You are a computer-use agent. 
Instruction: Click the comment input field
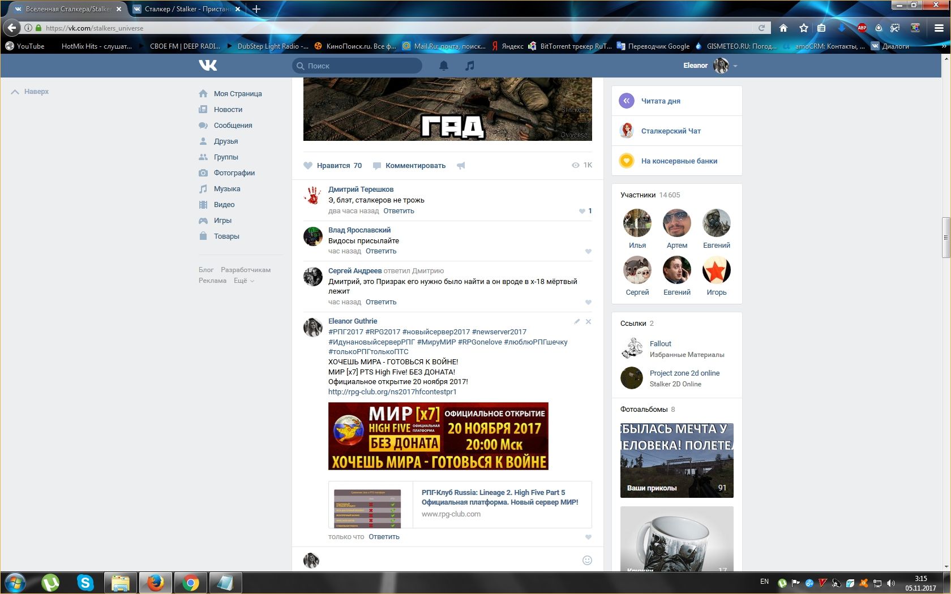coord(451,560)
